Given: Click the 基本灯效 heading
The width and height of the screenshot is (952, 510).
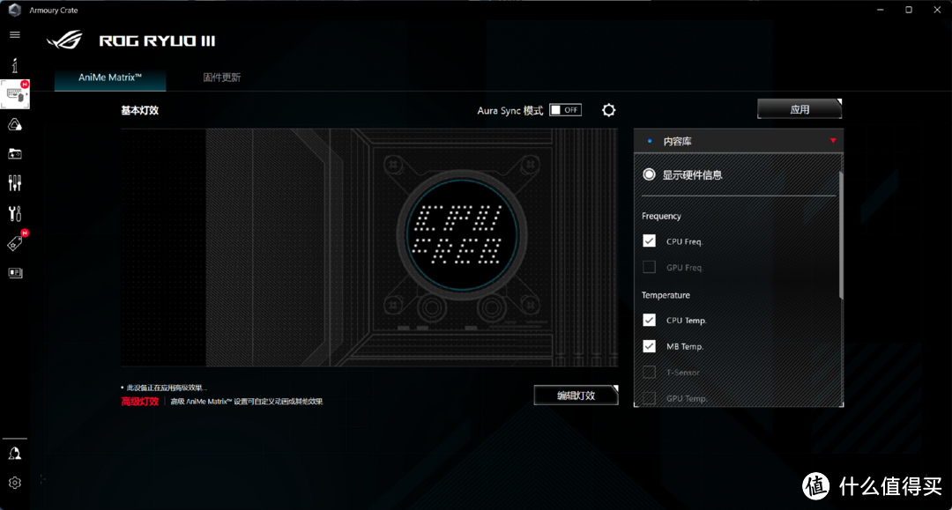Looking at the screenshot, I should coord(139,110).
